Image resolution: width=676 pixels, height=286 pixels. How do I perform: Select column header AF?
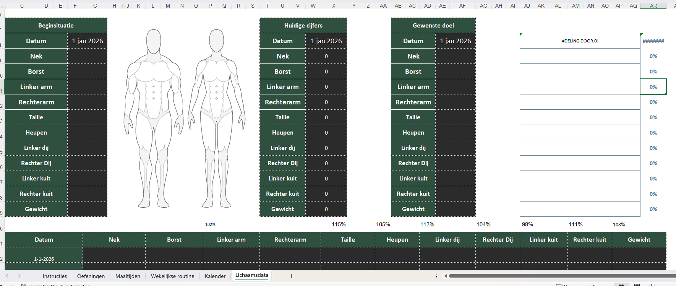coord(462,5)
